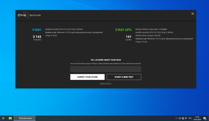Viewport: 209px width, 121px height.
Task: Click Windows 10 Pro line under V-RAY
Action: coord(74,32)
